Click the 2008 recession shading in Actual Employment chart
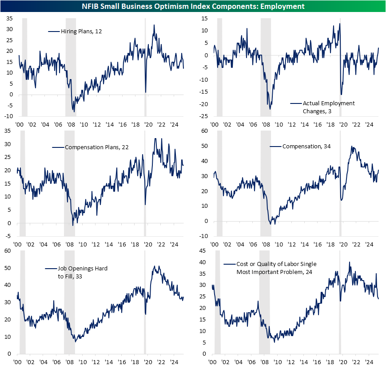Image resolution: width=386 pixels, height=369 pixels. (266, 67)
